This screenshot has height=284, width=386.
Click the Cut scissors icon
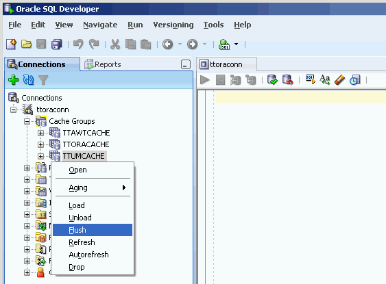115,44
